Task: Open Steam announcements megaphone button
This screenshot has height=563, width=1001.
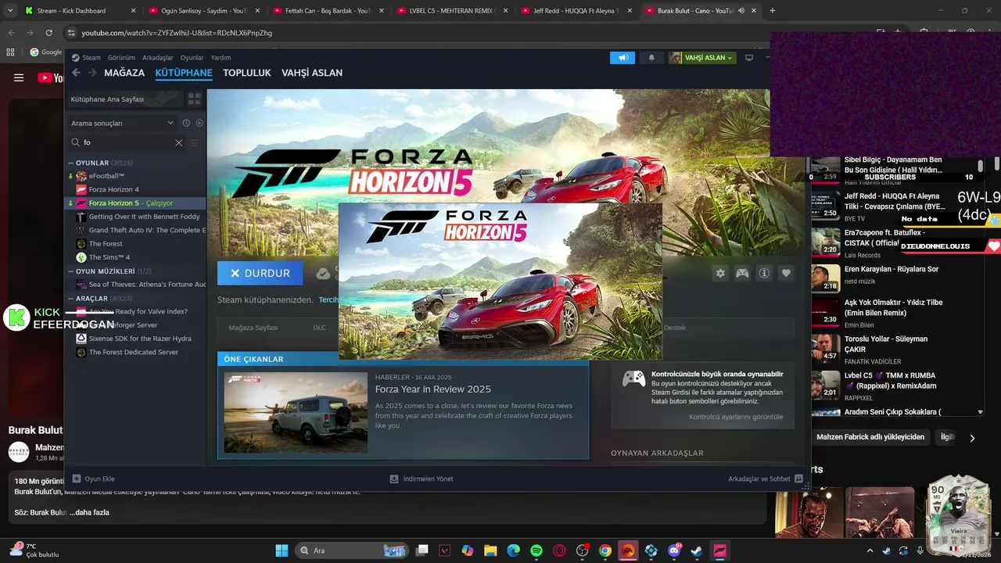Action: click(x=622, y=58)
